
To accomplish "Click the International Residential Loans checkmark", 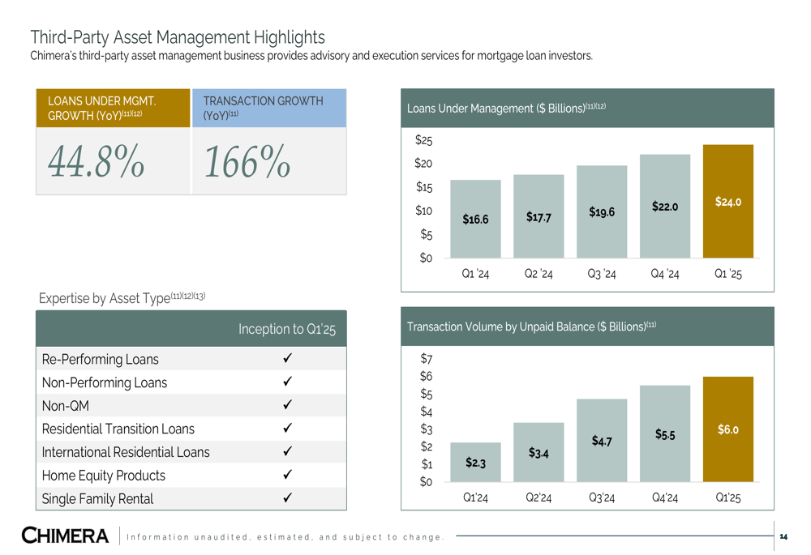I will pyautogui.click(x=288, y=451).
